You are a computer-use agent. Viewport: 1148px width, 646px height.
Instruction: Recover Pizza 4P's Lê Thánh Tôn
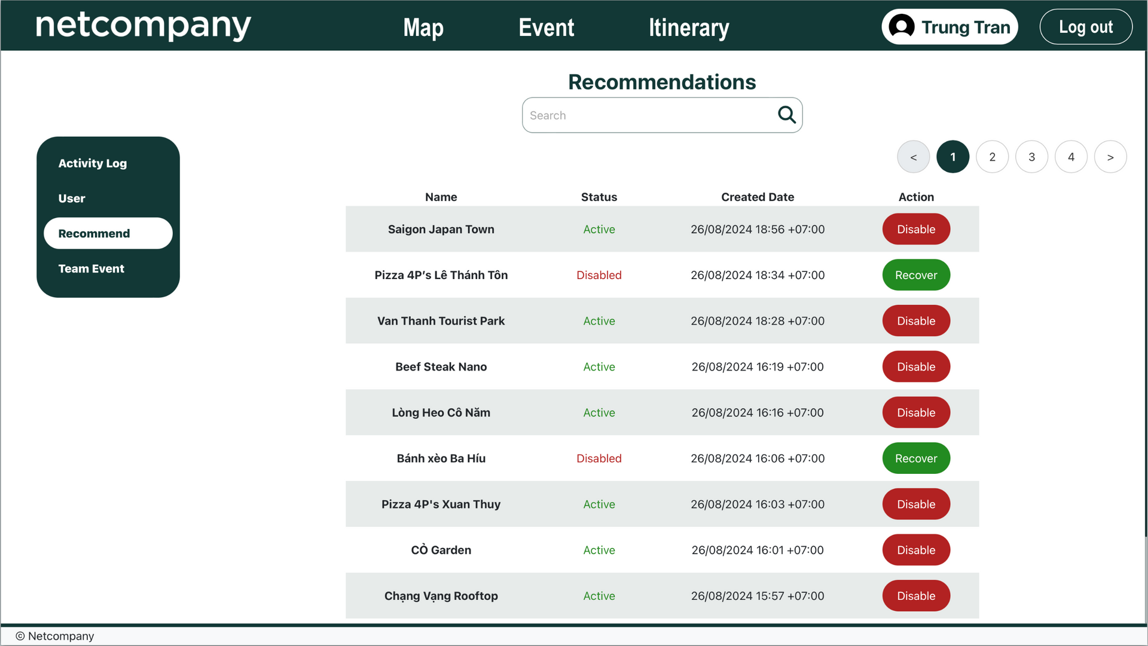point(915,275)
